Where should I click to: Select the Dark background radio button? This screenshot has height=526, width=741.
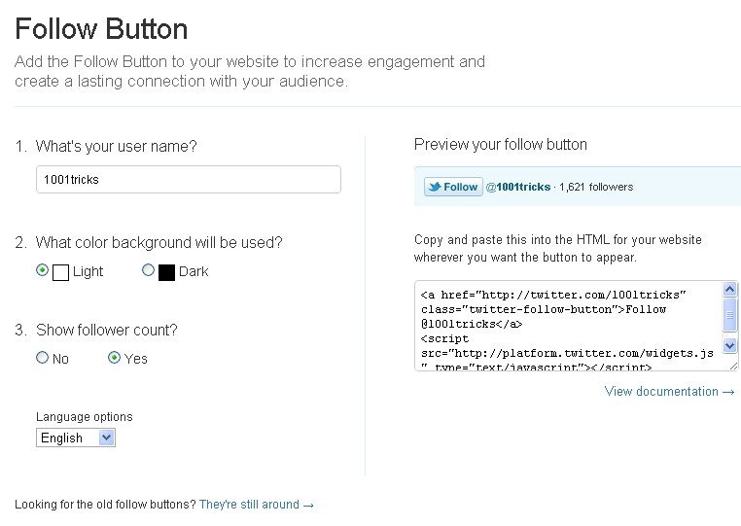tap(148, 271)
